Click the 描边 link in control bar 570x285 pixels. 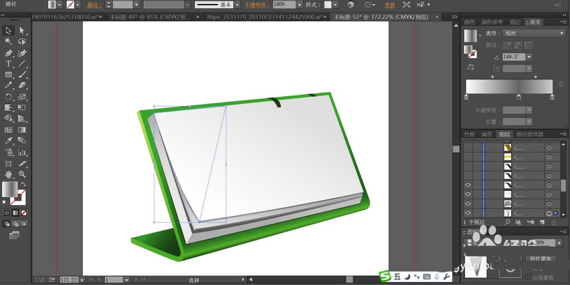pos(95,5)
